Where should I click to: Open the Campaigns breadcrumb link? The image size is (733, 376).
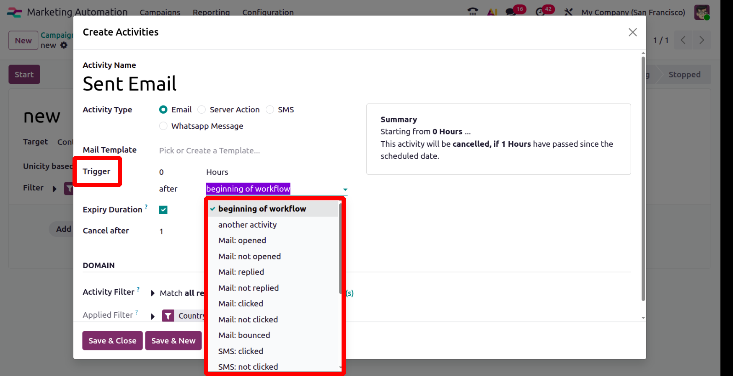[57, 35]
